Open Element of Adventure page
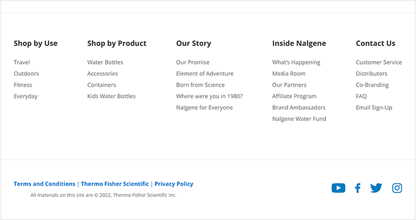 tap(205, 74)
